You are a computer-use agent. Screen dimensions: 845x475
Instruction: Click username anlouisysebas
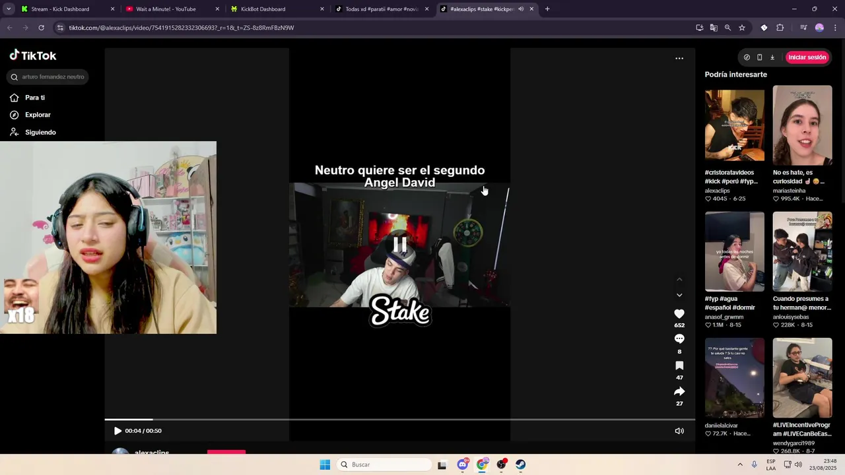(791, 317)
